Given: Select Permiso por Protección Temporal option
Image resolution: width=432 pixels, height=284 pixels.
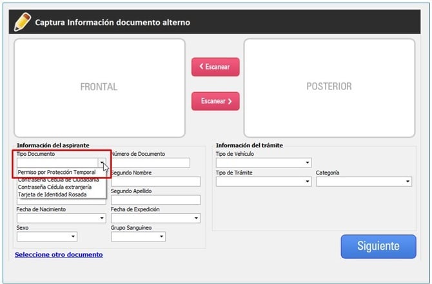Looking at the screenshot, I should click(57, 172).
